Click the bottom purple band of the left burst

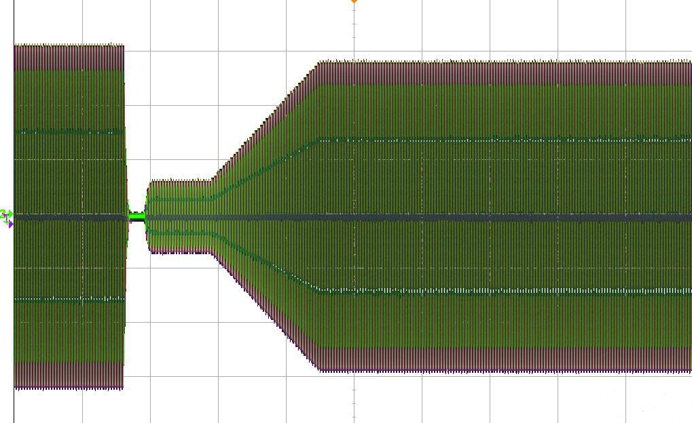pyautogui.click(x=68, y=375)
